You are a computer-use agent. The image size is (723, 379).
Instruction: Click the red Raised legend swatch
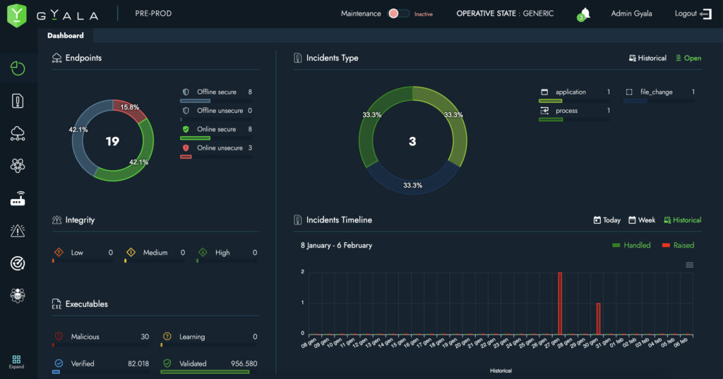tap(667, 246)
